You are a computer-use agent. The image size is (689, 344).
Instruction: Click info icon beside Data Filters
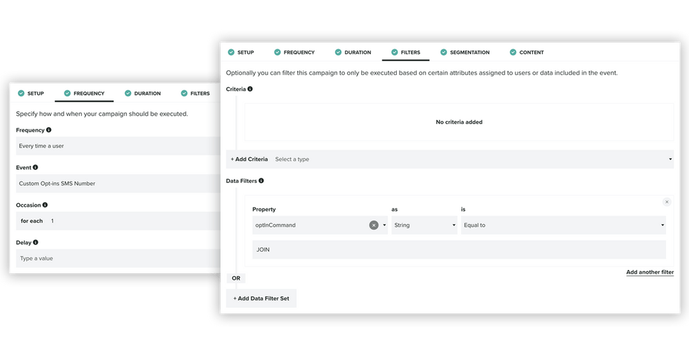point(261,181)
